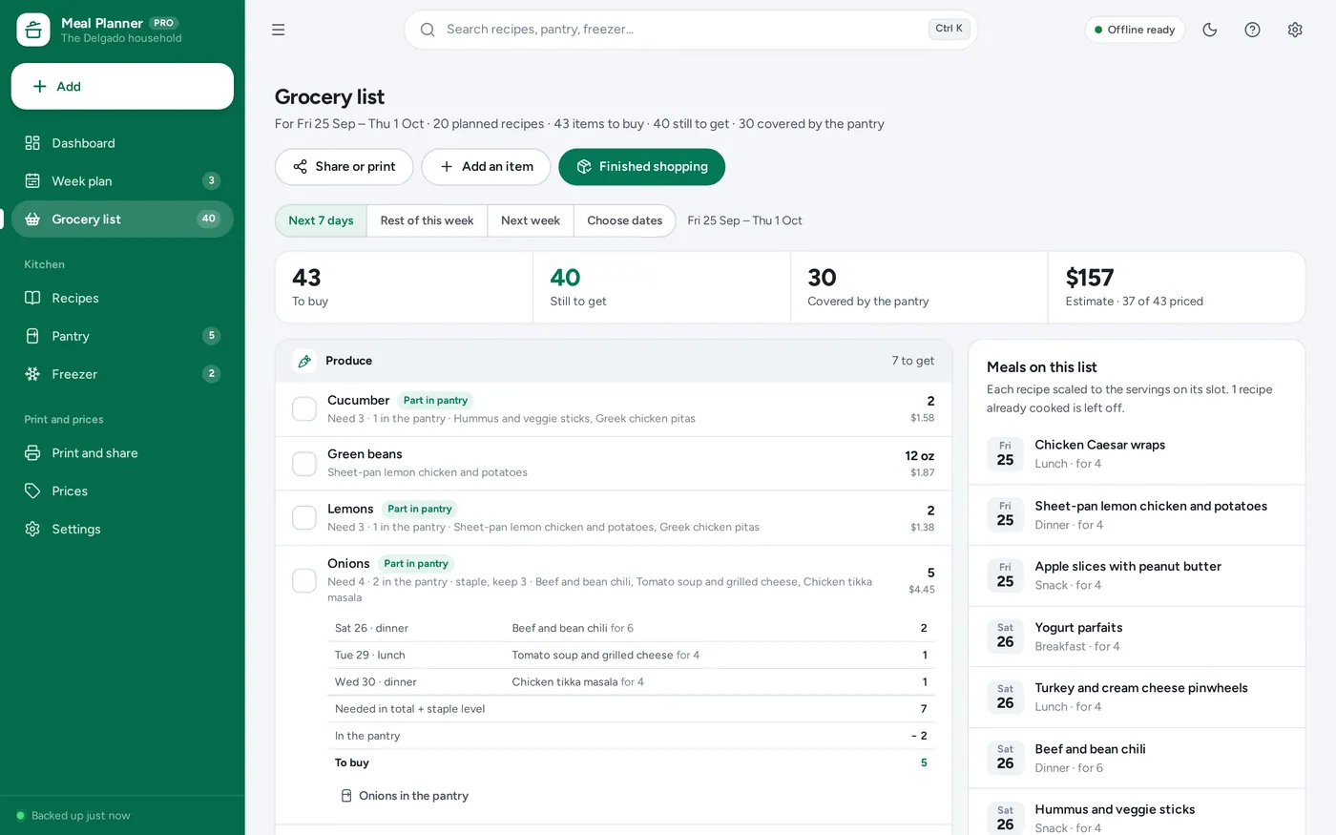Mark Onions as bought
1336x835 pixels.
click(304, 580)
